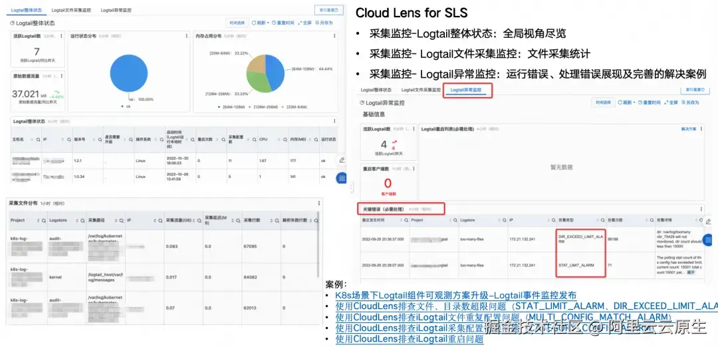
Task: Open the 原始数据流量 card more-options menu
Action: (x=61, y=76)
